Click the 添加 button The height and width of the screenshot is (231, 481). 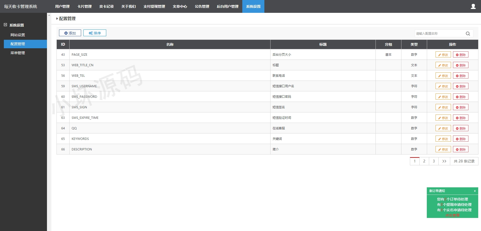pos(70,33)
